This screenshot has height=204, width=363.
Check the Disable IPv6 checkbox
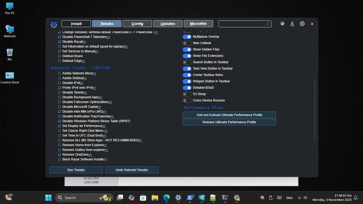click(x=60, y=83)
